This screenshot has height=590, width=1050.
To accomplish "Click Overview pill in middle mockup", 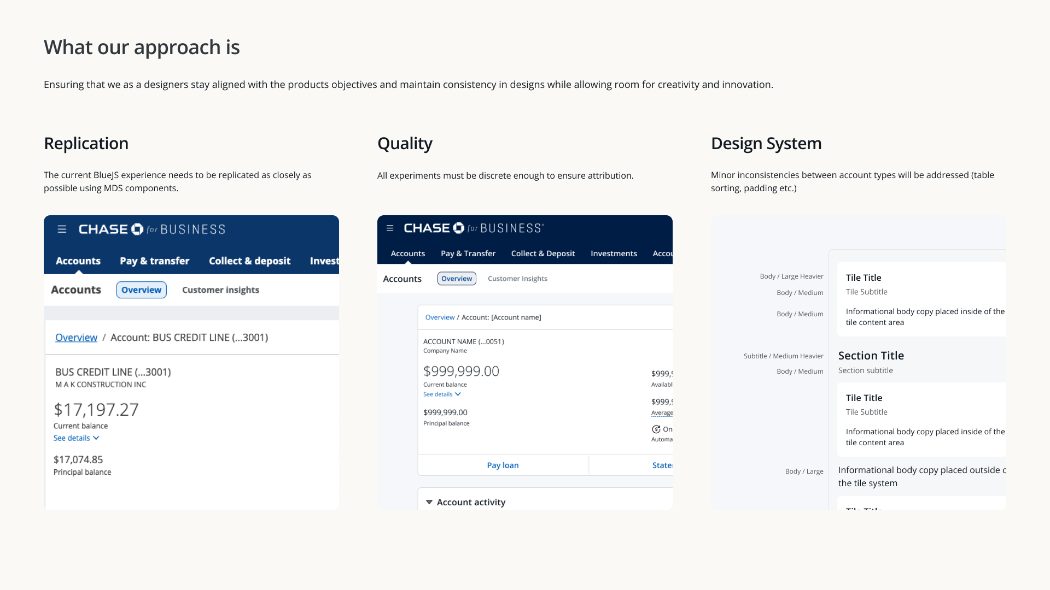I will (457, 279).
